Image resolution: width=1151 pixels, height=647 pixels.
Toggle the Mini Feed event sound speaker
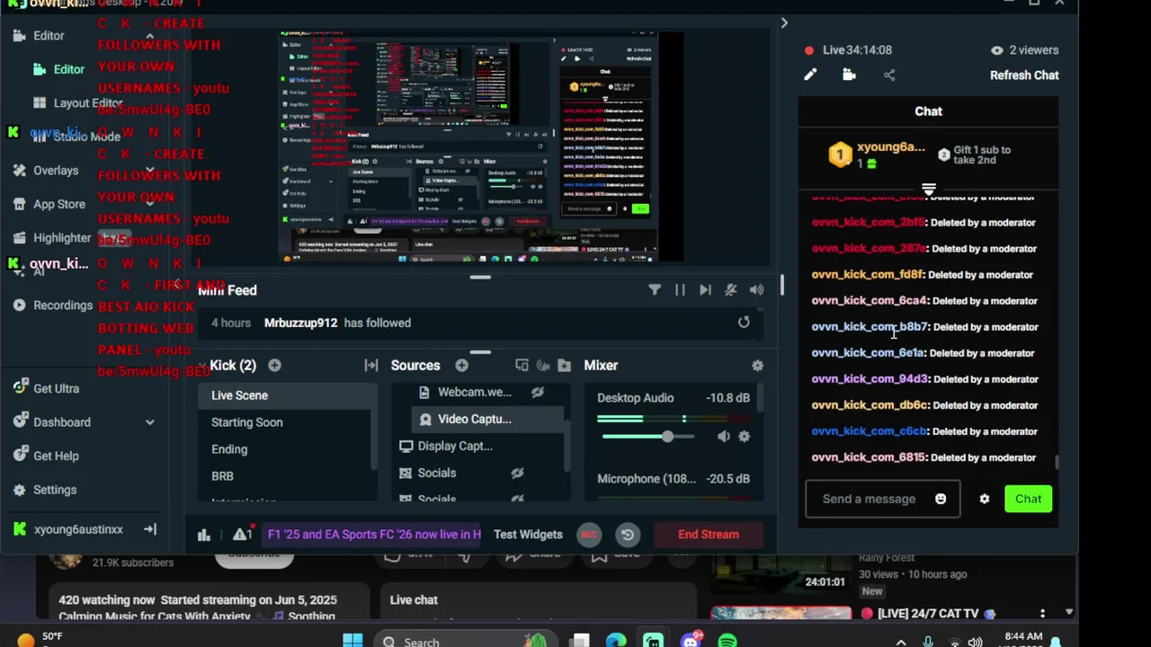[x=756, y=290]
